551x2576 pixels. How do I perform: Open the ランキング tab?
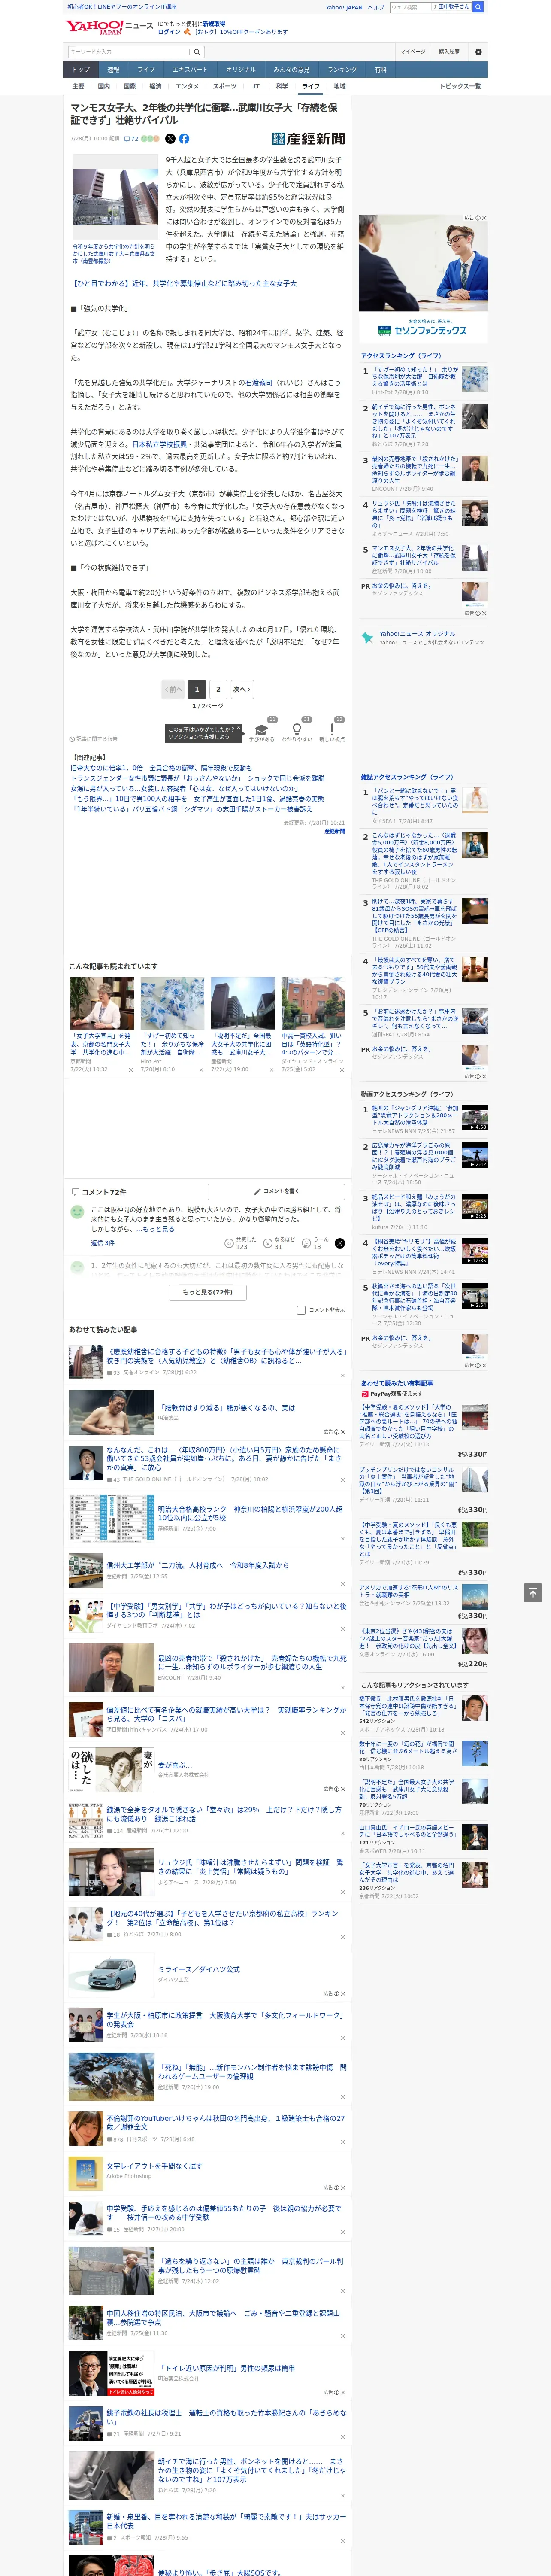coord(342,70)
